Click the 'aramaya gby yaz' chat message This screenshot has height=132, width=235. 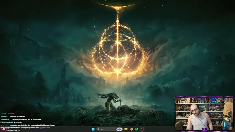pos(10,131)
